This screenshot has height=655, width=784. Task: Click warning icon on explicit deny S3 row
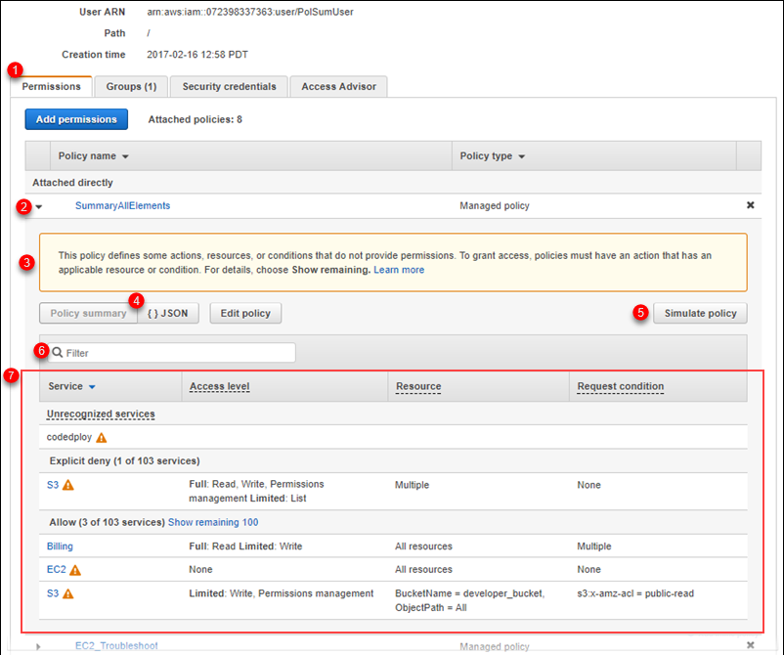click(x=68, y=485)
